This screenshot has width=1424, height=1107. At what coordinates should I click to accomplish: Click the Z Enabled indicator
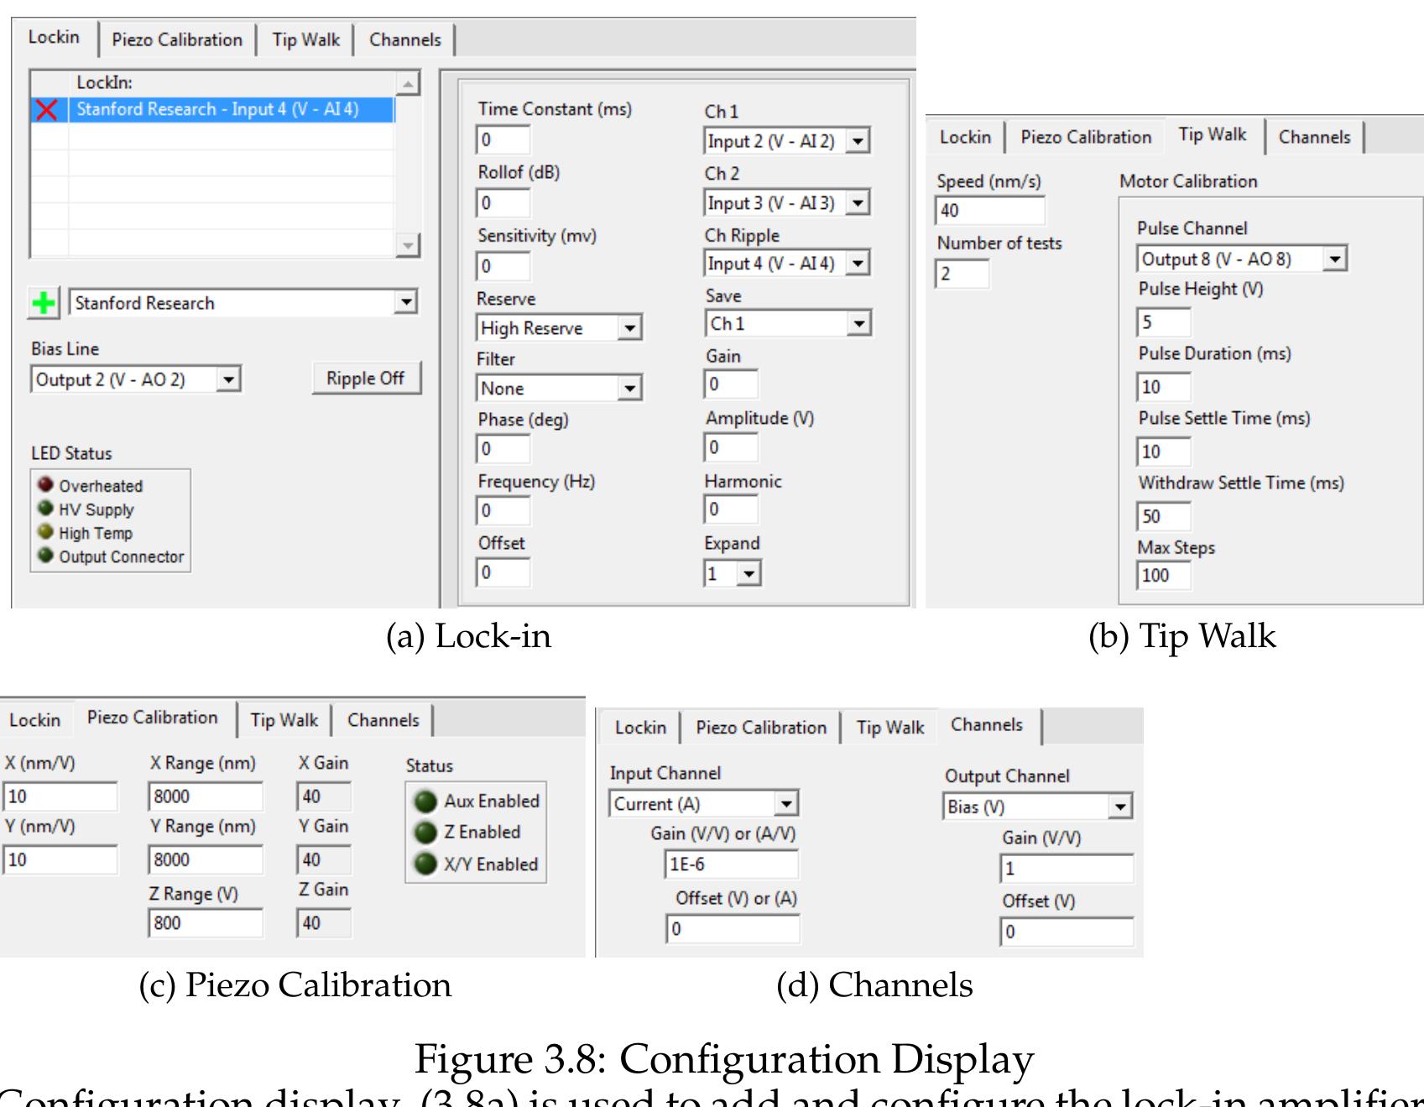(428, 832)
